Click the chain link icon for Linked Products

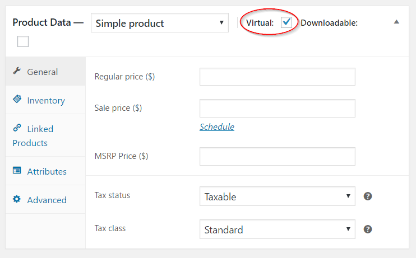click(17, 128)
